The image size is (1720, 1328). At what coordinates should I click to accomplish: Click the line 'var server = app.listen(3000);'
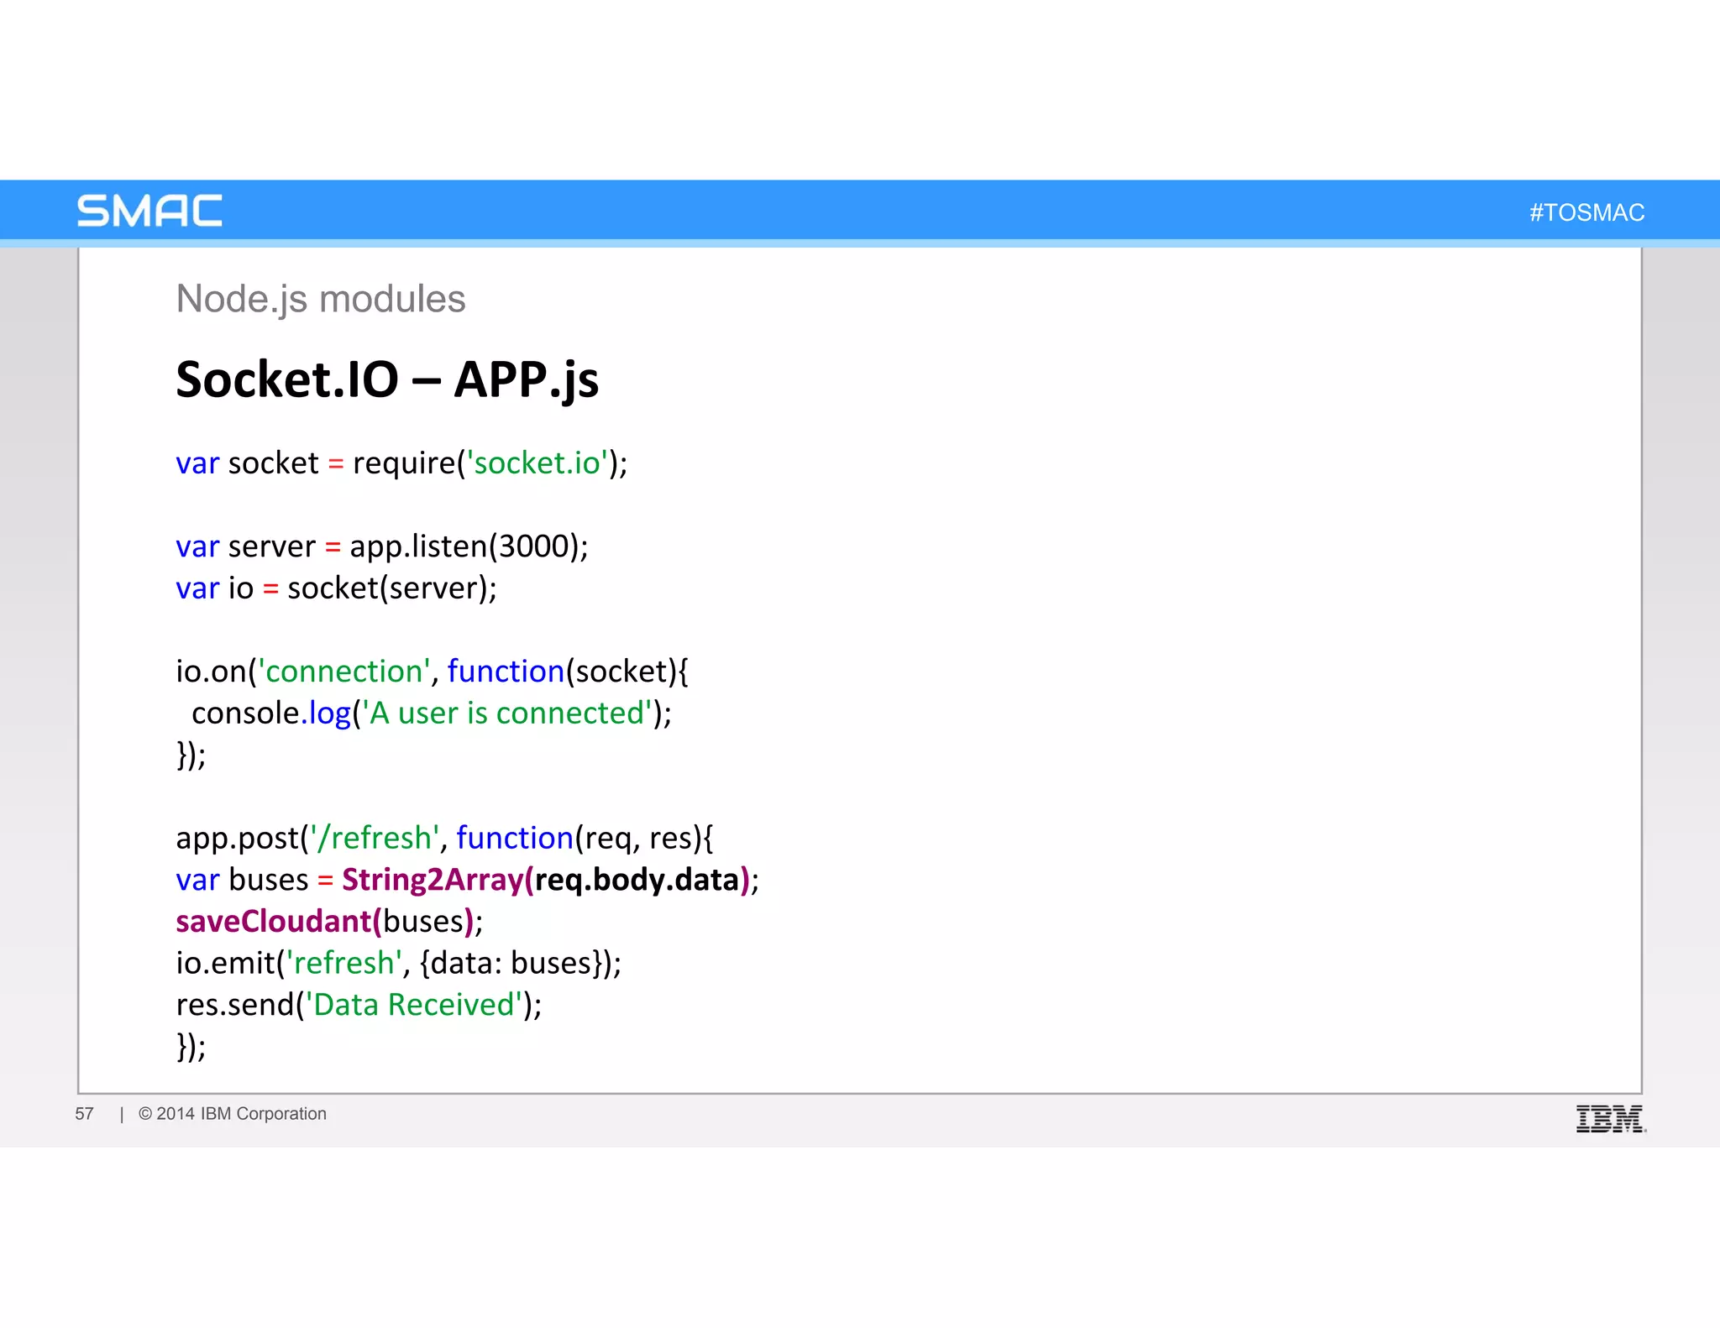[382, 546]
